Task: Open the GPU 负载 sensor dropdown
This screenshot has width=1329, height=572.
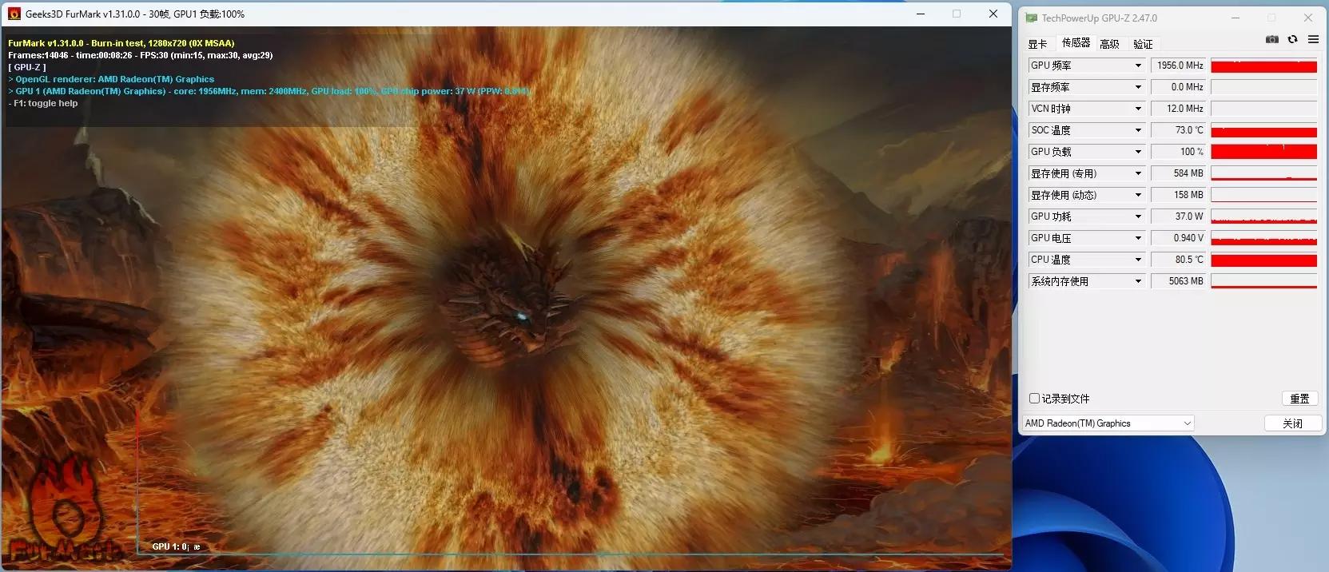Action: point(1138,152)
